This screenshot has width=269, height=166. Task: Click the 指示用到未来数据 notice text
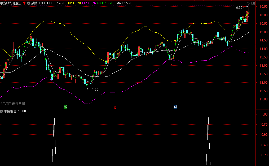[x=12, y=104]
